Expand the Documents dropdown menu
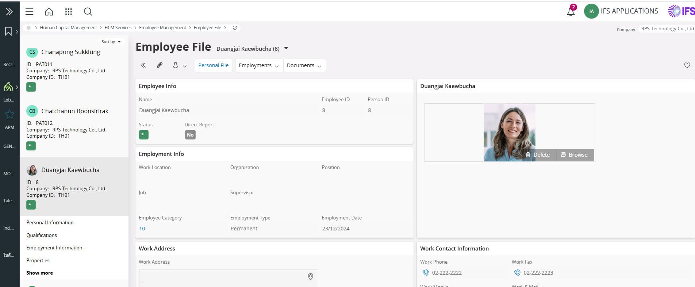The height and width of the screenshot is (287, 695). point(304,65)
